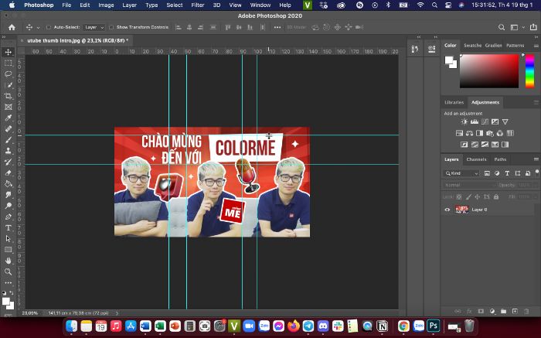Open the Filter menu
The width and height of the screenshot is (541, 338).
[x=198, y=5]
